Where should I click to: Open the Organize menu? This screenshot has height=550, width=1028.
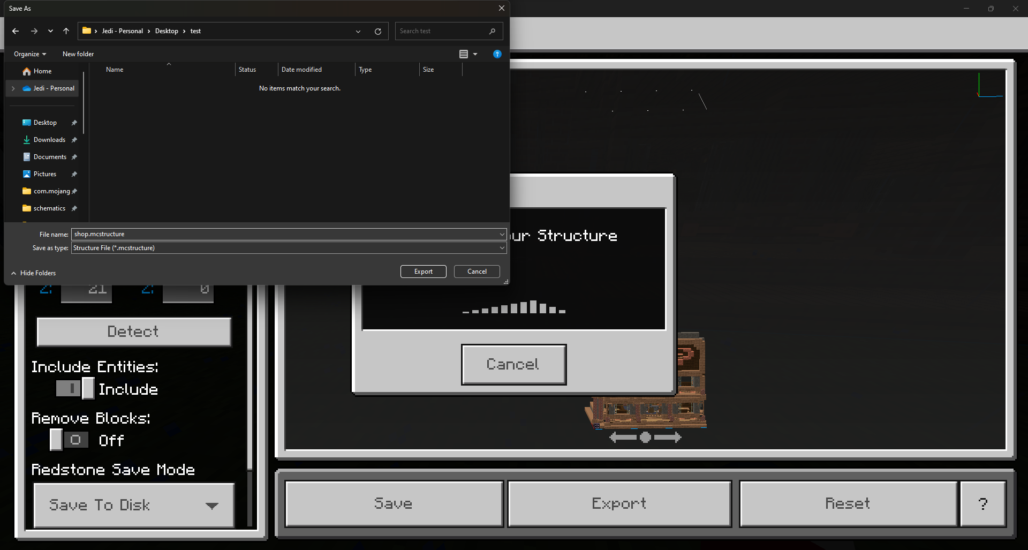tap(30, 54)
